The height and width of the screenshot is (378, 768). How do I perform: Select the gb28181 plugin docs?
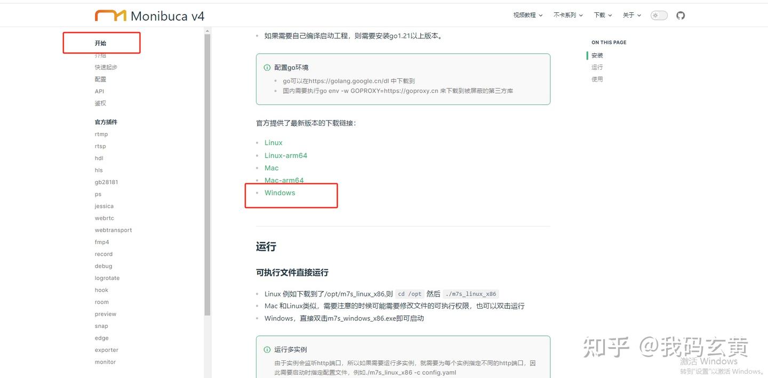pyautogui.click(x=106, y=182)
